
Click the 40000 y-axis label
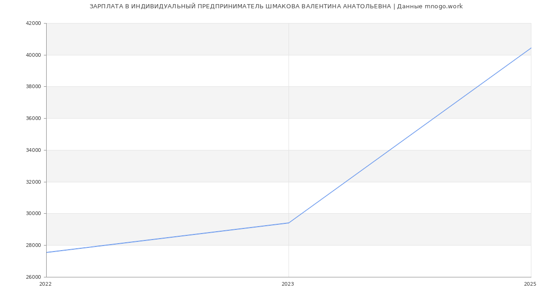33,55
